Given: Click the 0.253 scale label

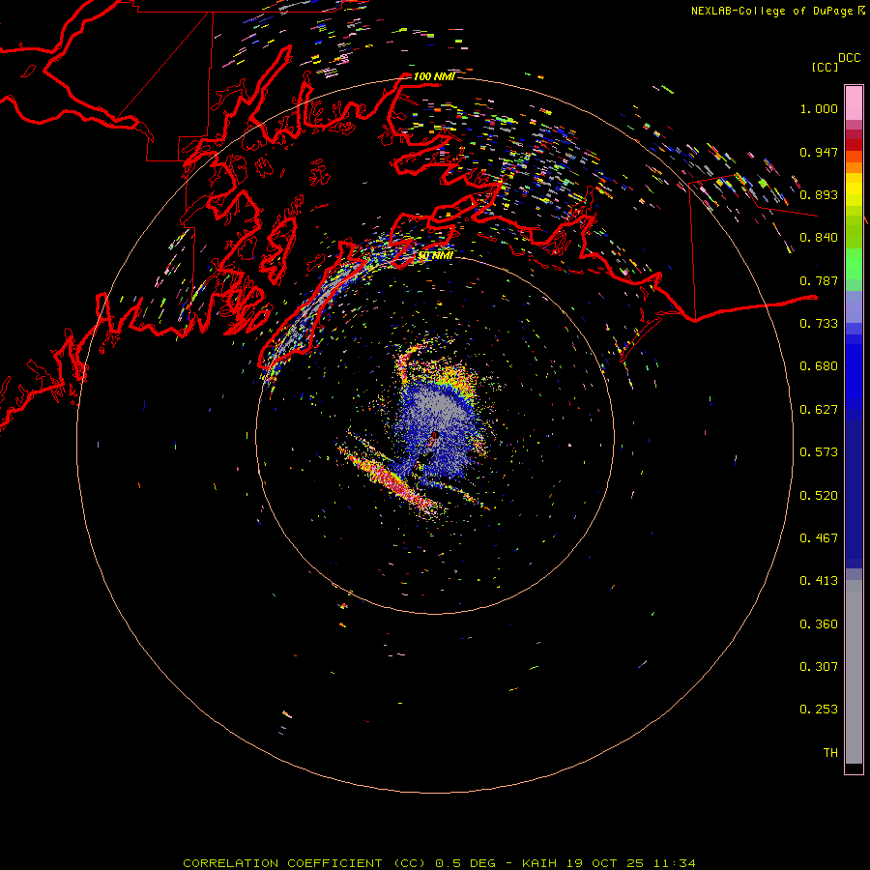Looking at the screenshot, I should [x=819, y=710].
